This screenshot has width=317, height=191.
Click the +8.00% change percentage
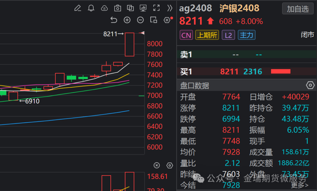[249, 21]
